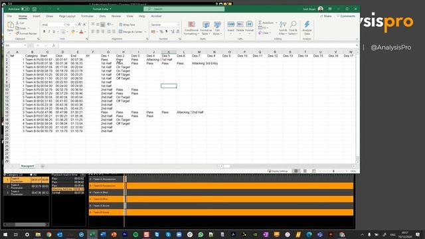
Task: Toggle the AutoSave switch
Action: point(25,9)
